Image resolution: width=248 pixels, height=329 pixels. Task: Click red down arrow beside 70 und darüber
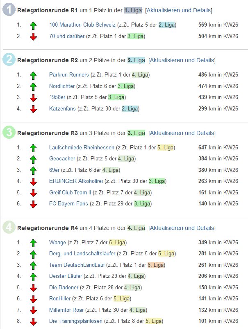(x=34, y=36)
